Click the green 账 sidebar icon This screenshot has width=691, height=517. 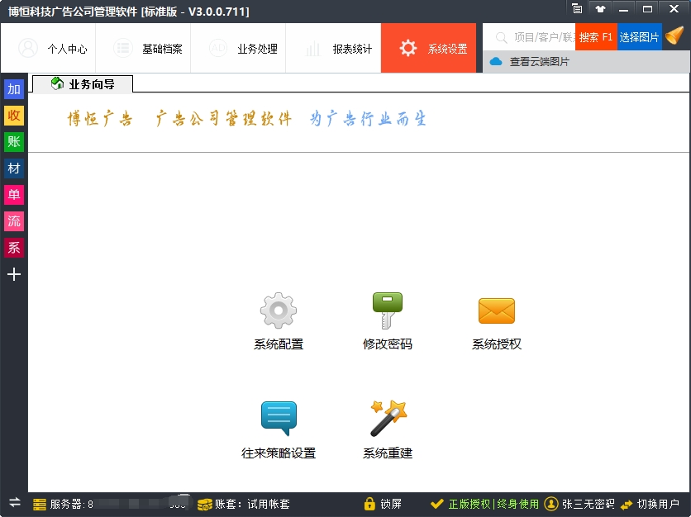(x=14, y=142)
